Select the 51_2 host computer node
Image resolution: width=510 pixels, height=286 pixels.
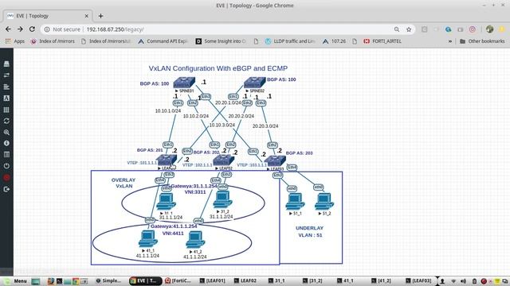point(324,201)
